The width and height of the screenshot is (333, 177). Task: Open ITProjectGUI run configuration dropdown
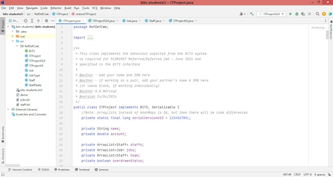tap(271, 14)
